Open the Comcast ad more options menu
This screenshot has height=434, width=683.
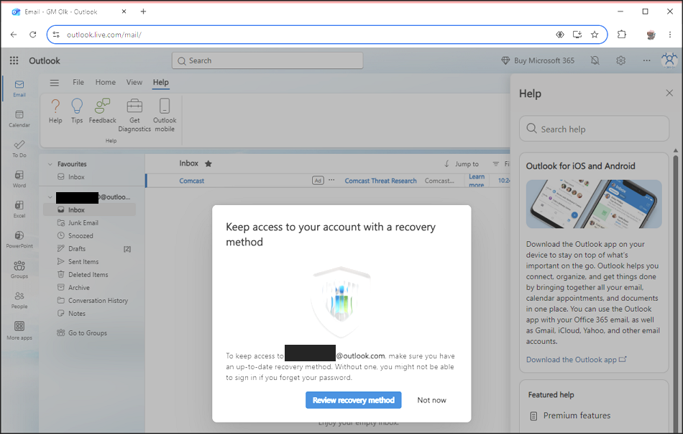point(331,180)
